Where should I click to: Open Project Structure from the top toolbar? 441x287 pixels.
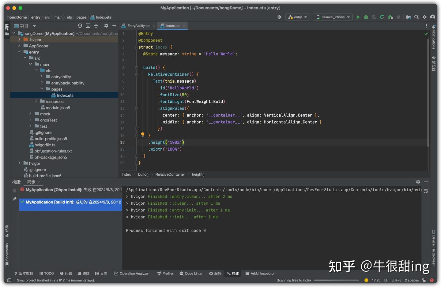pos(408,17)
